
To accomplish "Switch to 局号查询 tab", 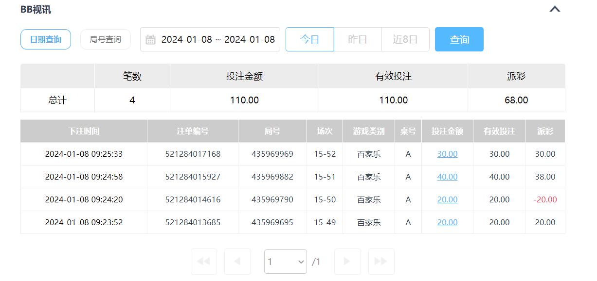I will point(106,39).
